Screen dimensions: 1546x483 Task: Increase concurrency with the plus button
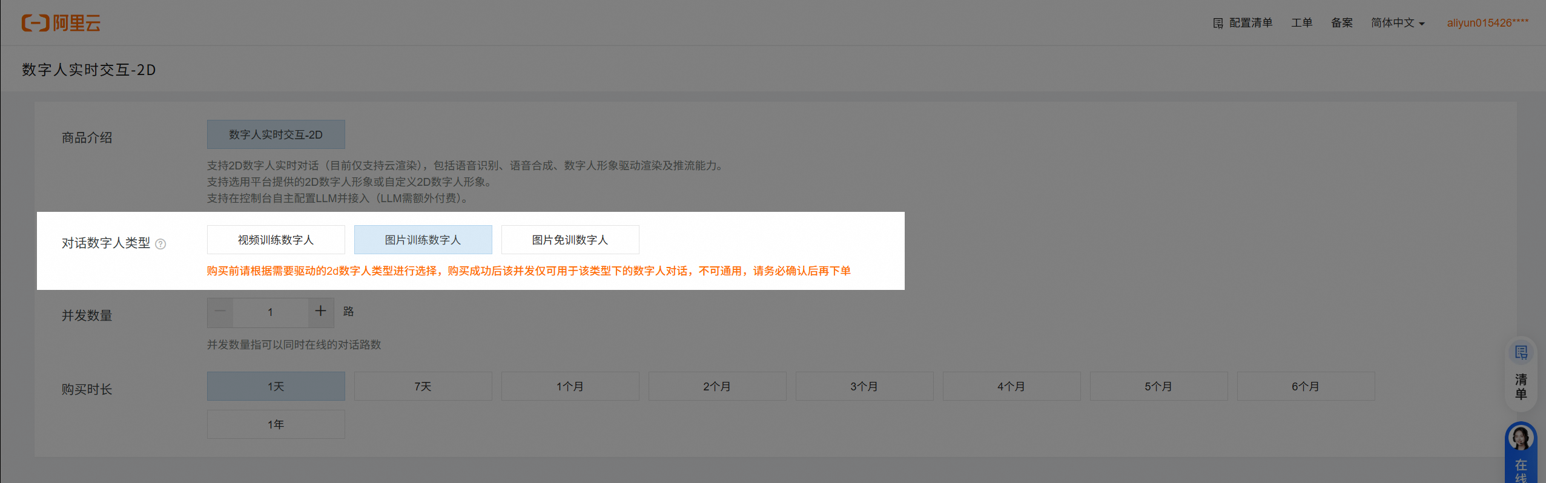pos(321,312)
